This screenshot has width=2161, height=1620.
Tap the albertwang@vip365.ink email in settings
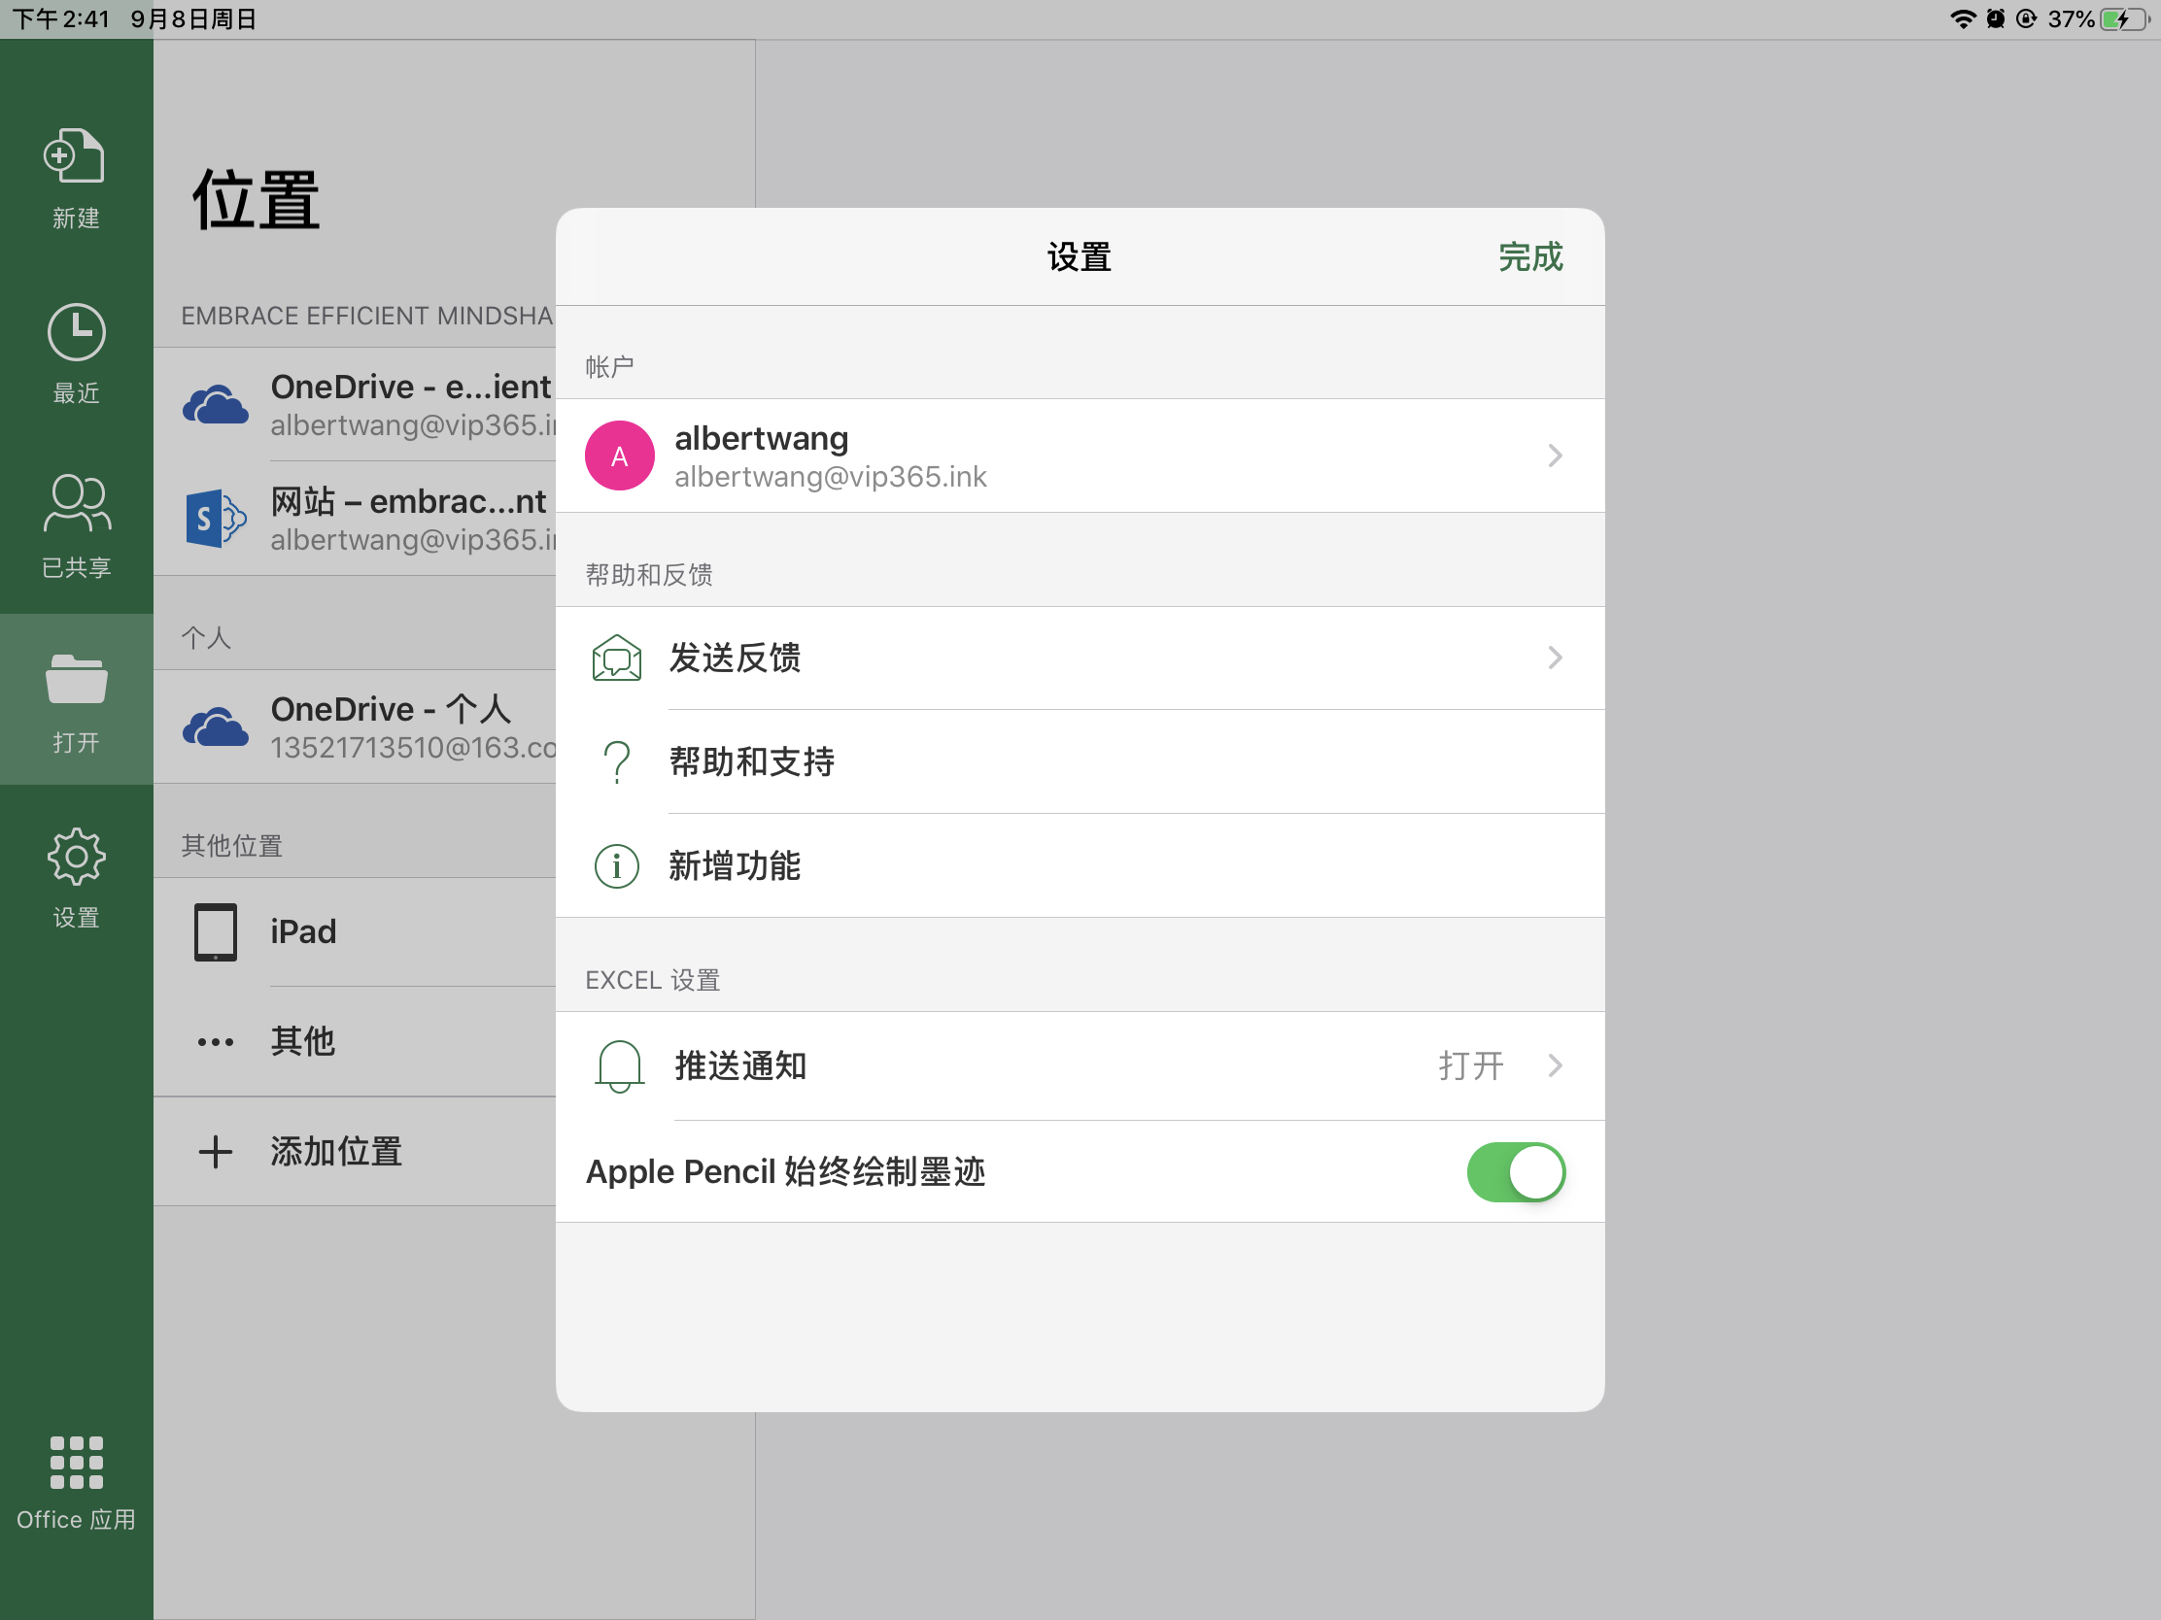[831, 477]
